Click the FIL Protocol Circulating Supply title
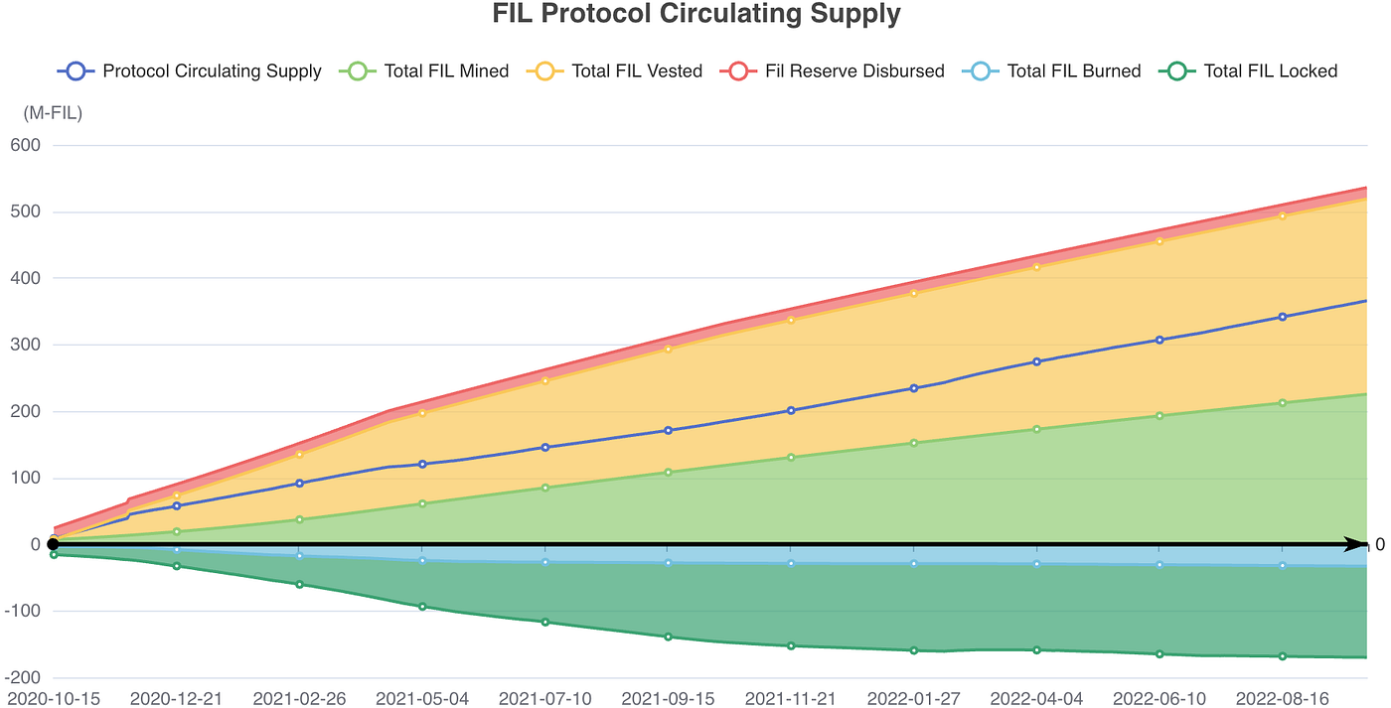Image resolution: width=1391 pixels, height=708 pixels. (x=696, y=15)
